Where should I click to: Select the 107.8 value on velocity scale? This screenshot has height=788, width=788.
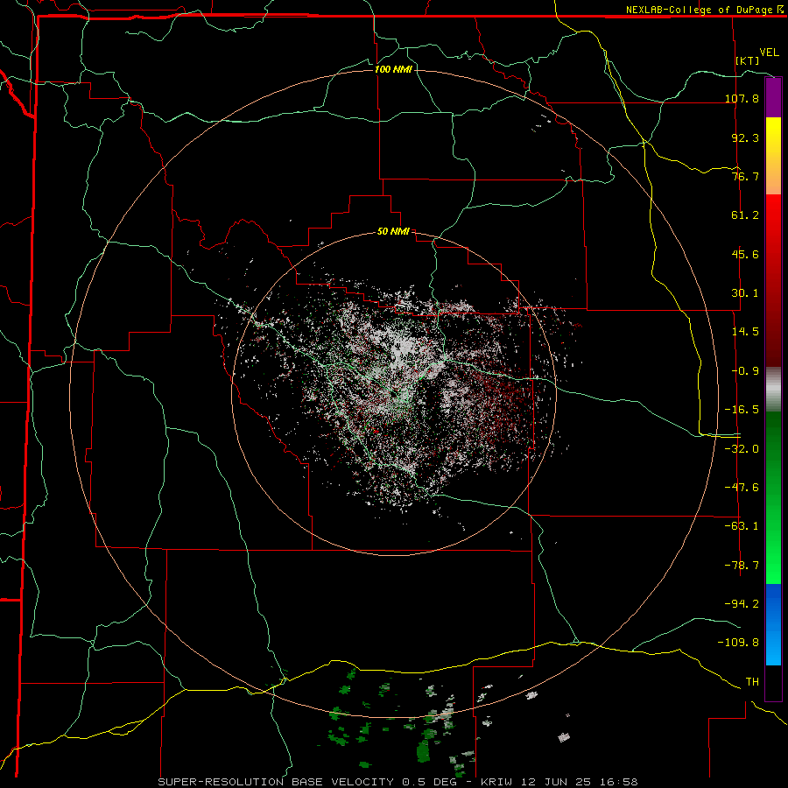[x=742, y=98]
